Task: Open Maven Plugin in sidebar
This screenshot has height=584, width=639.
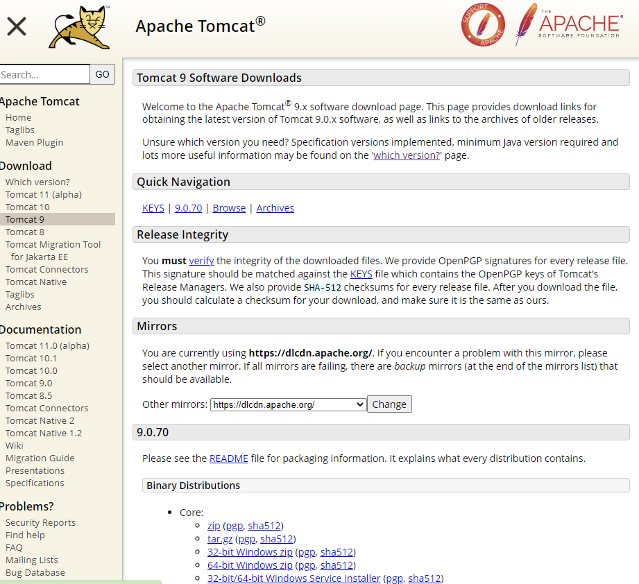Action: pos(34,143)
